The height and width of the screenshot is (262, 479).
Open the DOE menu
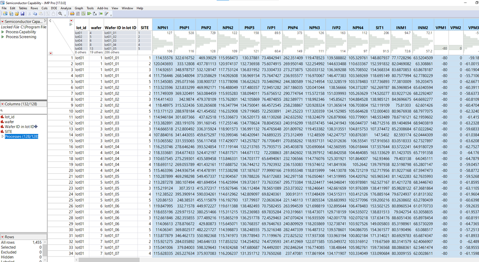(x=54, y=8)
